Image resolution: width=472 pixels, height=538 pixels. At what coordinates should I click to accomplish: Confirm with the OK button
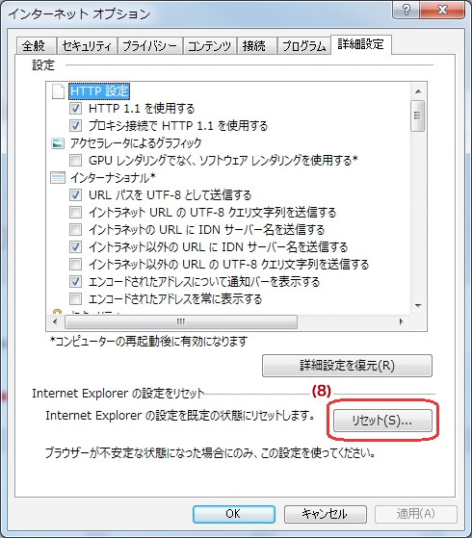point(234,514)
